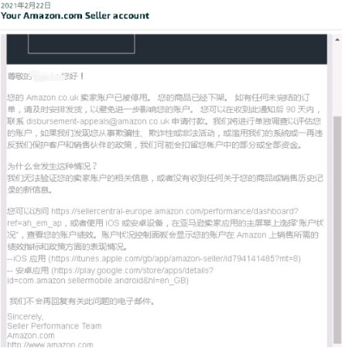The width and height of the screenshot is (342, 348).
Task: Open the www.amazon.com link at bottom
Action: coord(50,344)
